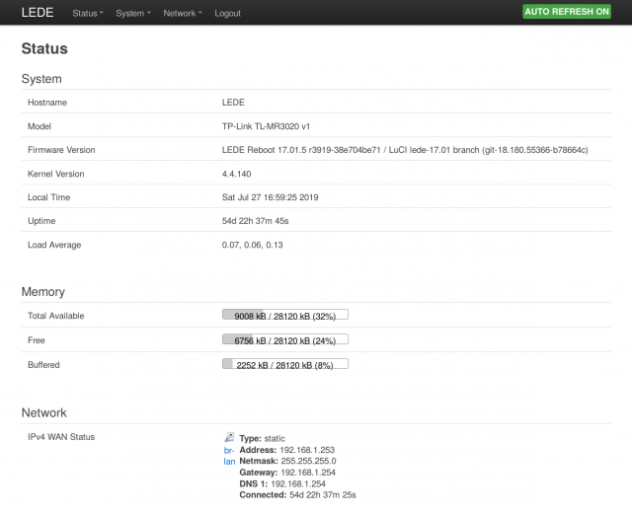
Task: Click the Kernel Version value 4.4.140
Action: 236,174
